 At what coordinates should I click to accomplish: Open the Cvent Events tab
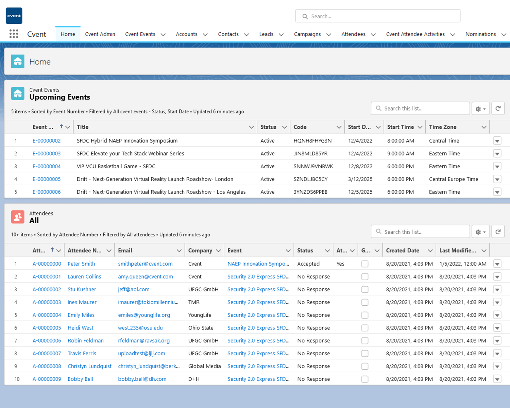click(x=140, y=34)
